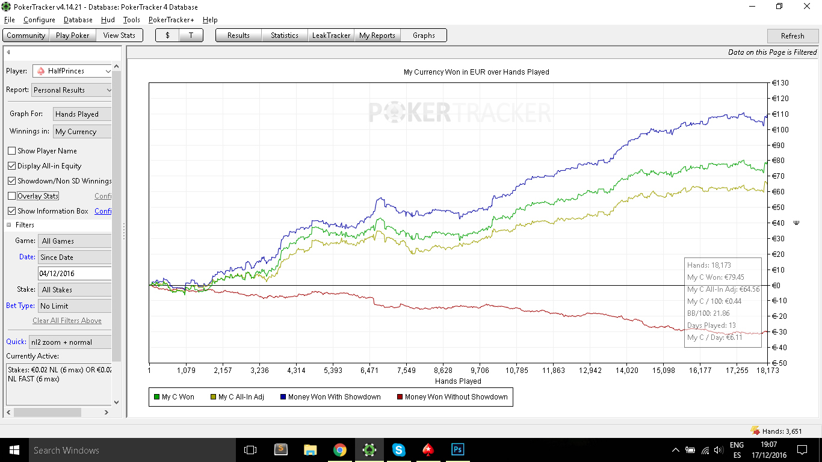Select the $ cash games button
Viewport: 822px width, 462px height.
point(167,35)
